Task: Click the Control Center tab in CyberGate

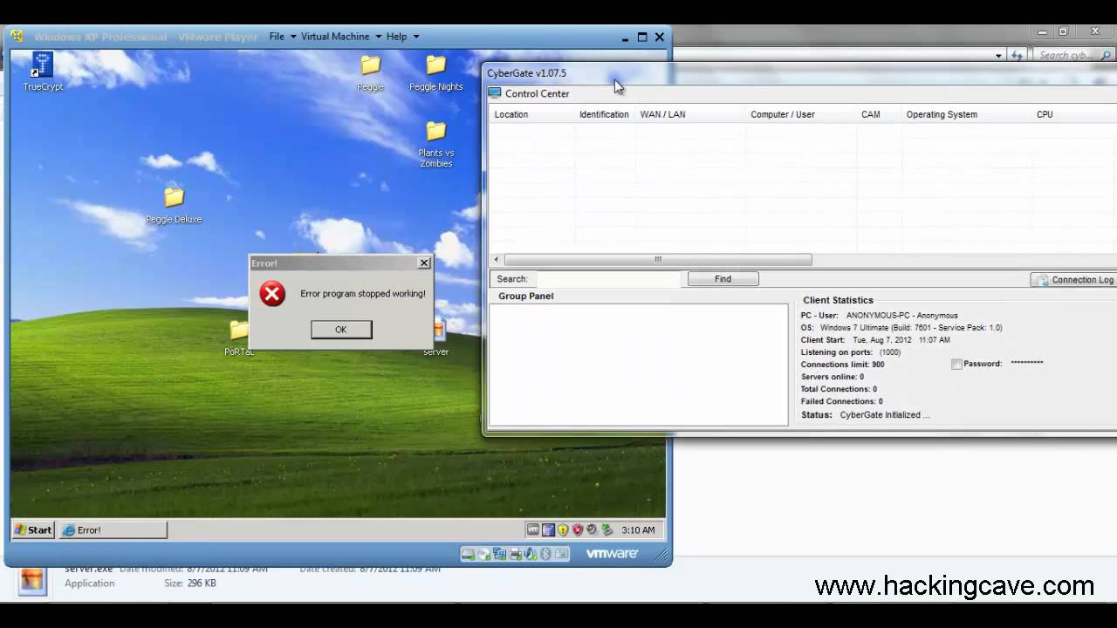Action: click(529, 93)
